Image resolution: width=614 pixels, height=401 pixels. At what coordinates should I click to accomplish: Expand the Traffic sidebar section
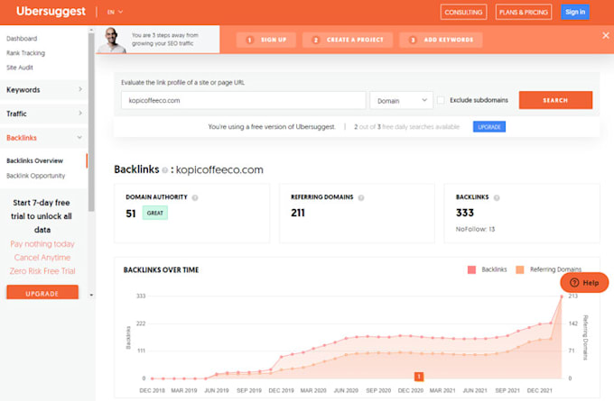(x=43, y=114)
